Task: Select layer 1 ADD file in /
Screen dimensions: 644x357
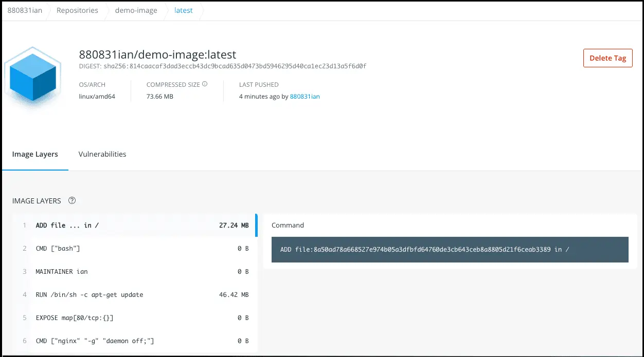Action: point(134,226)
